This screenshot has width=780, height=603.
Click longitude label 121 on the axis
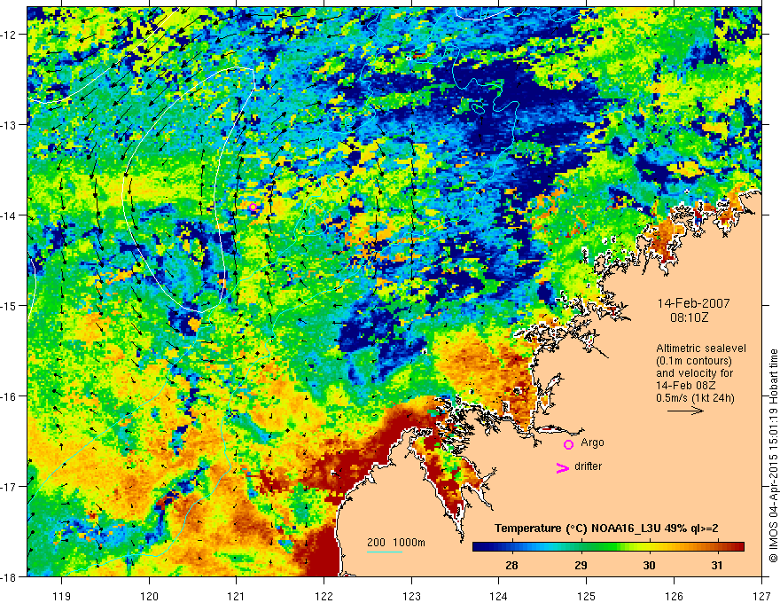(x=237, y=596)
